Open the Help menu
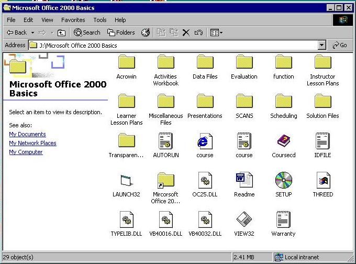Image resolution: width=356 pixels, height=264 pixels. (120, 20)
